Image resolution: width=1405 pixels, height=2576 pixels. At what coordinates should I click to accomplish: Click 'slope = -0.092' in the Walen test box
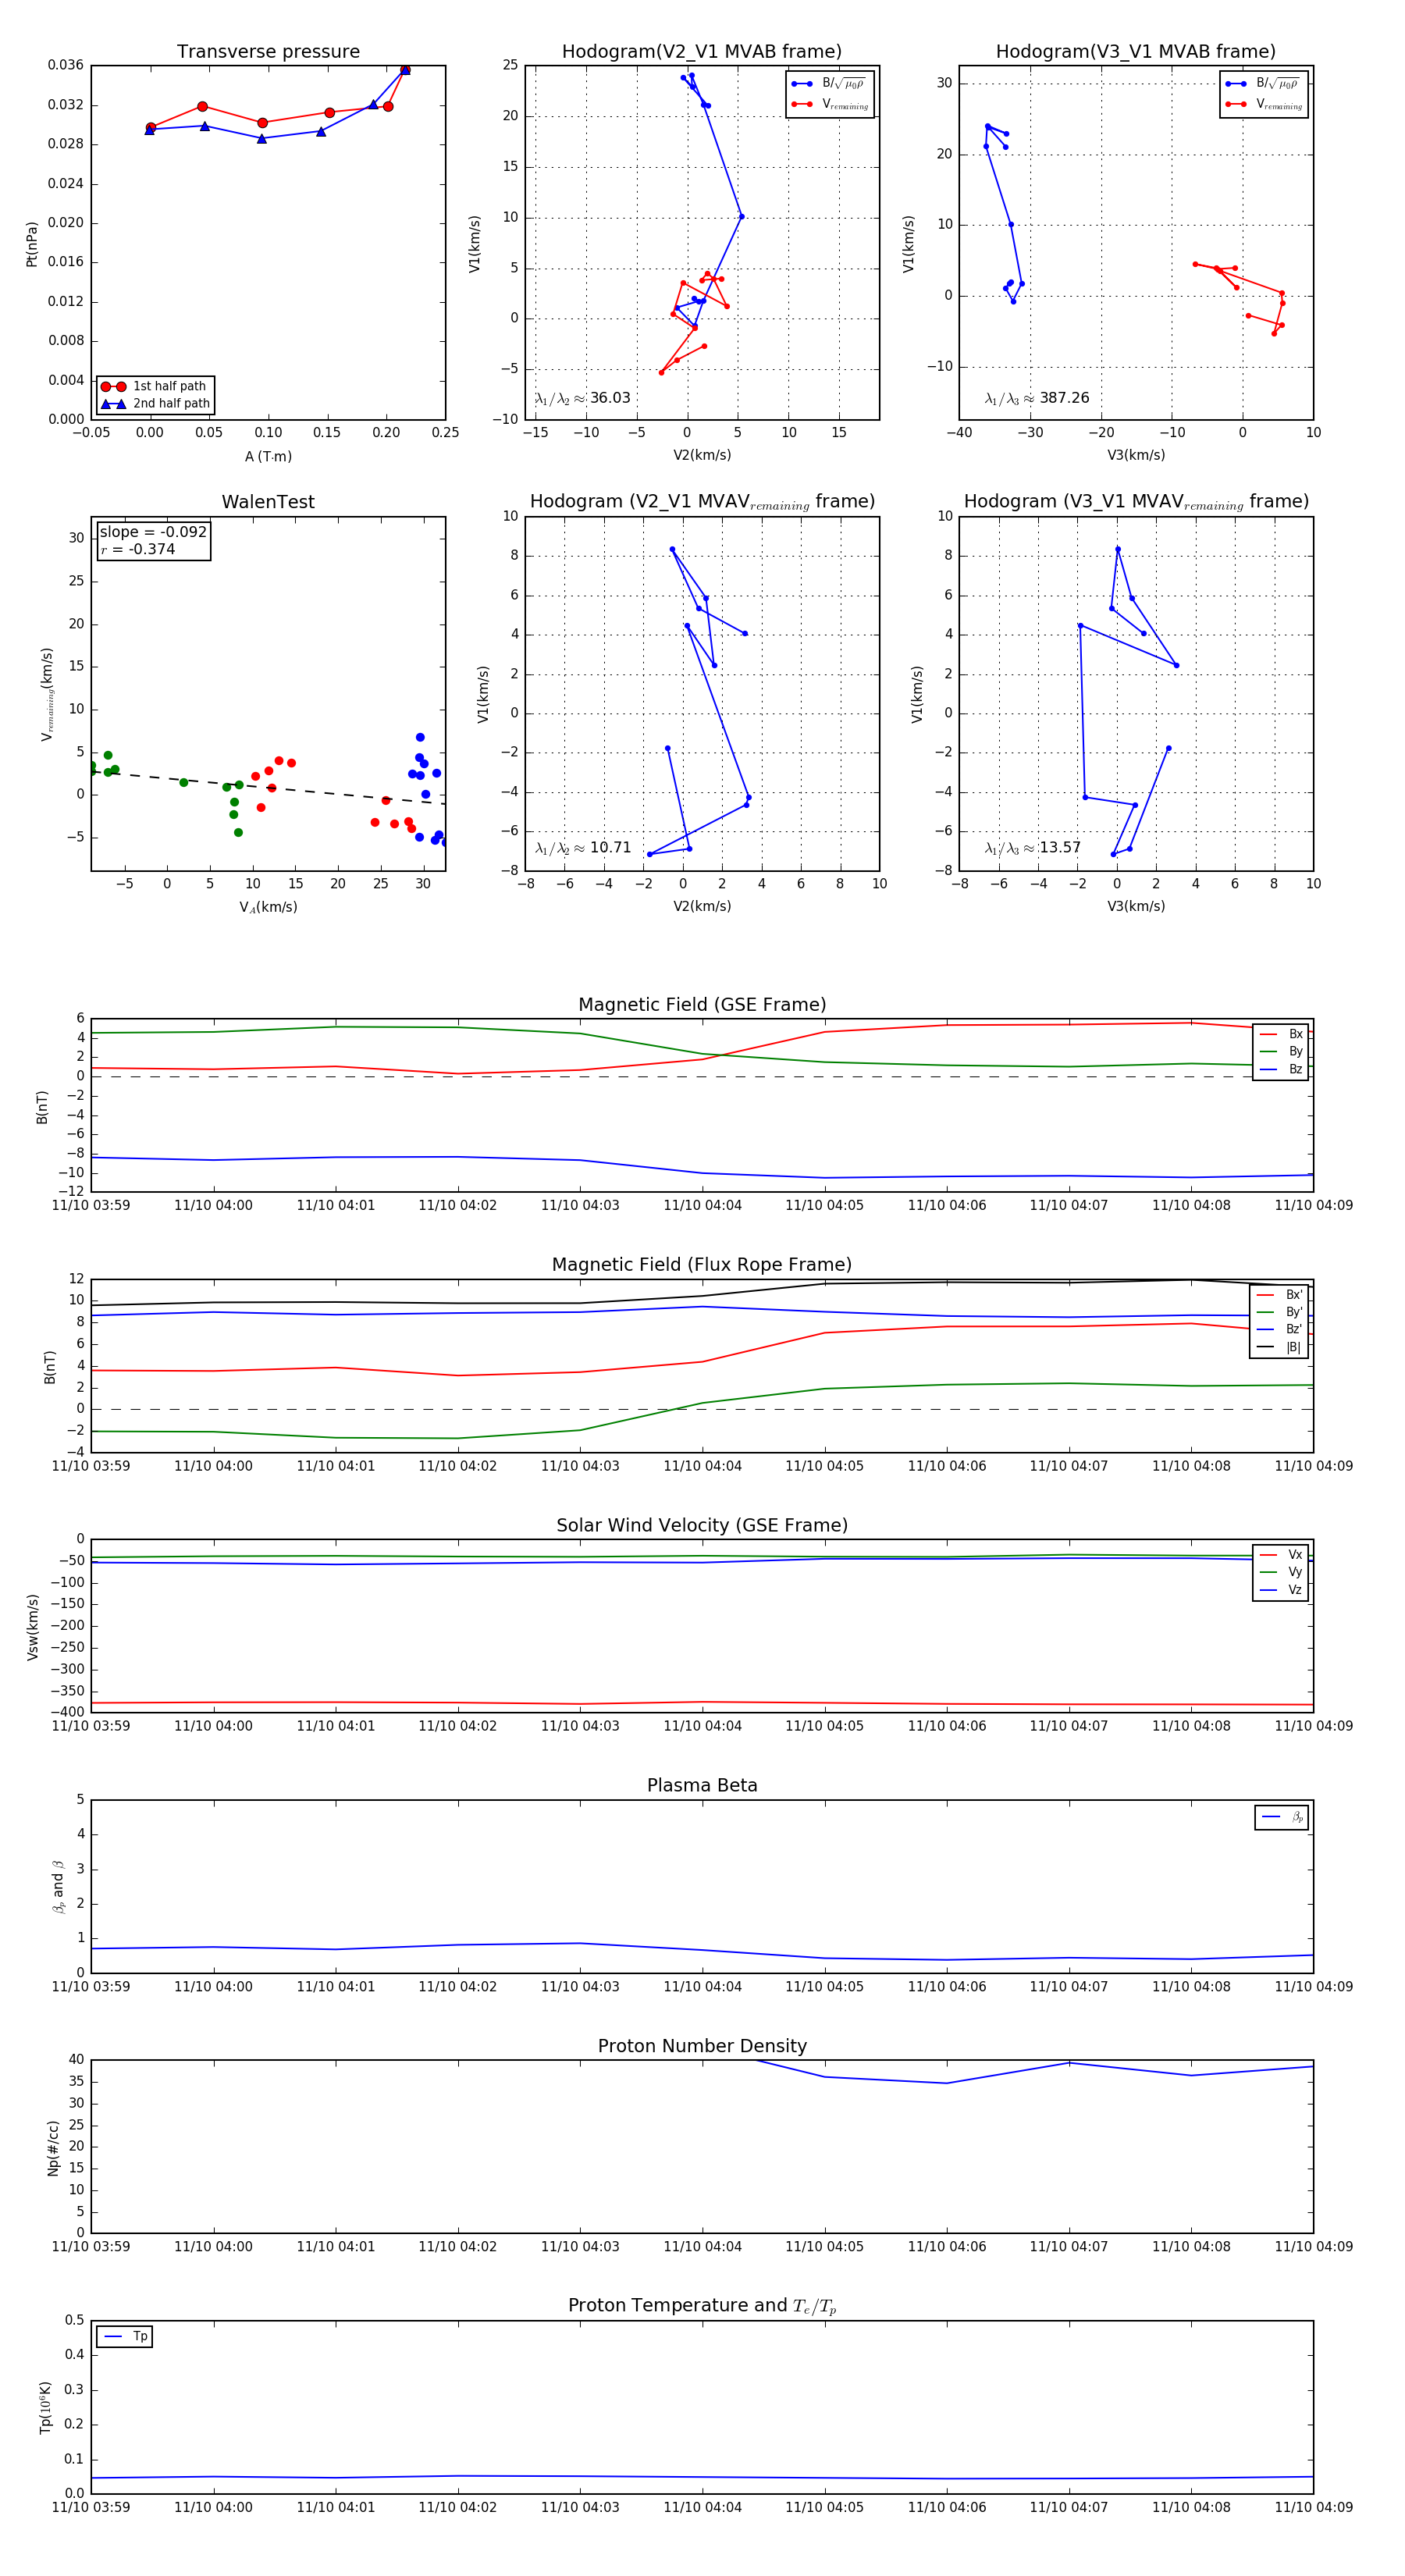(x=153, y=532)
